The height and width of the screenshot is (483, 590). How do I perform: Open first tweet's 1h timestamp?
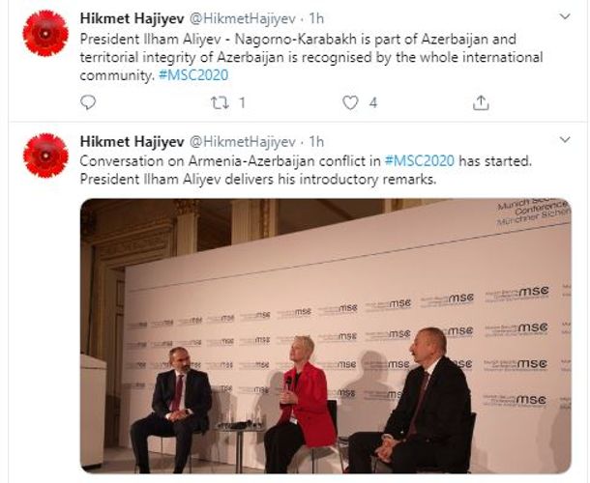pyautogui.click(x=316, y=18)
